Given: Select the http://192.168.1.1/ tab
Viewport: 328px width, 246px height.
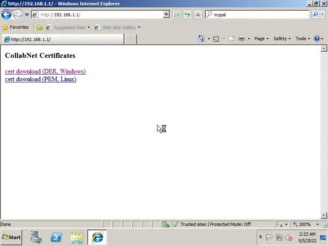Looking at the screenshot, I should [x=63, y=39].
